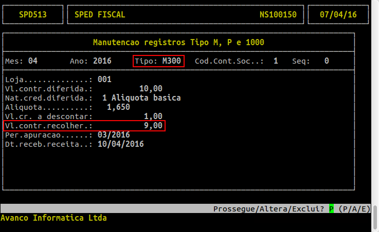Screen dimensions: 379x232
Task: Click the NS100150 identifier in header
Action: pos(278,14)
